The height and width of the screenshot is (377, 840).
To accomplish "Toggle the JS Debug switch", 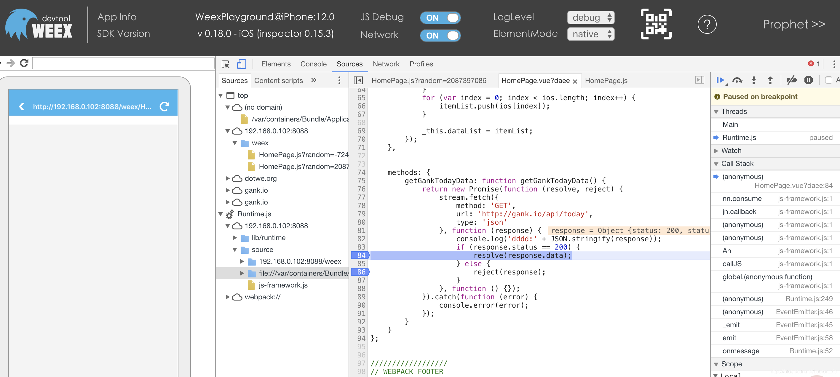I will tap(440, 17).
